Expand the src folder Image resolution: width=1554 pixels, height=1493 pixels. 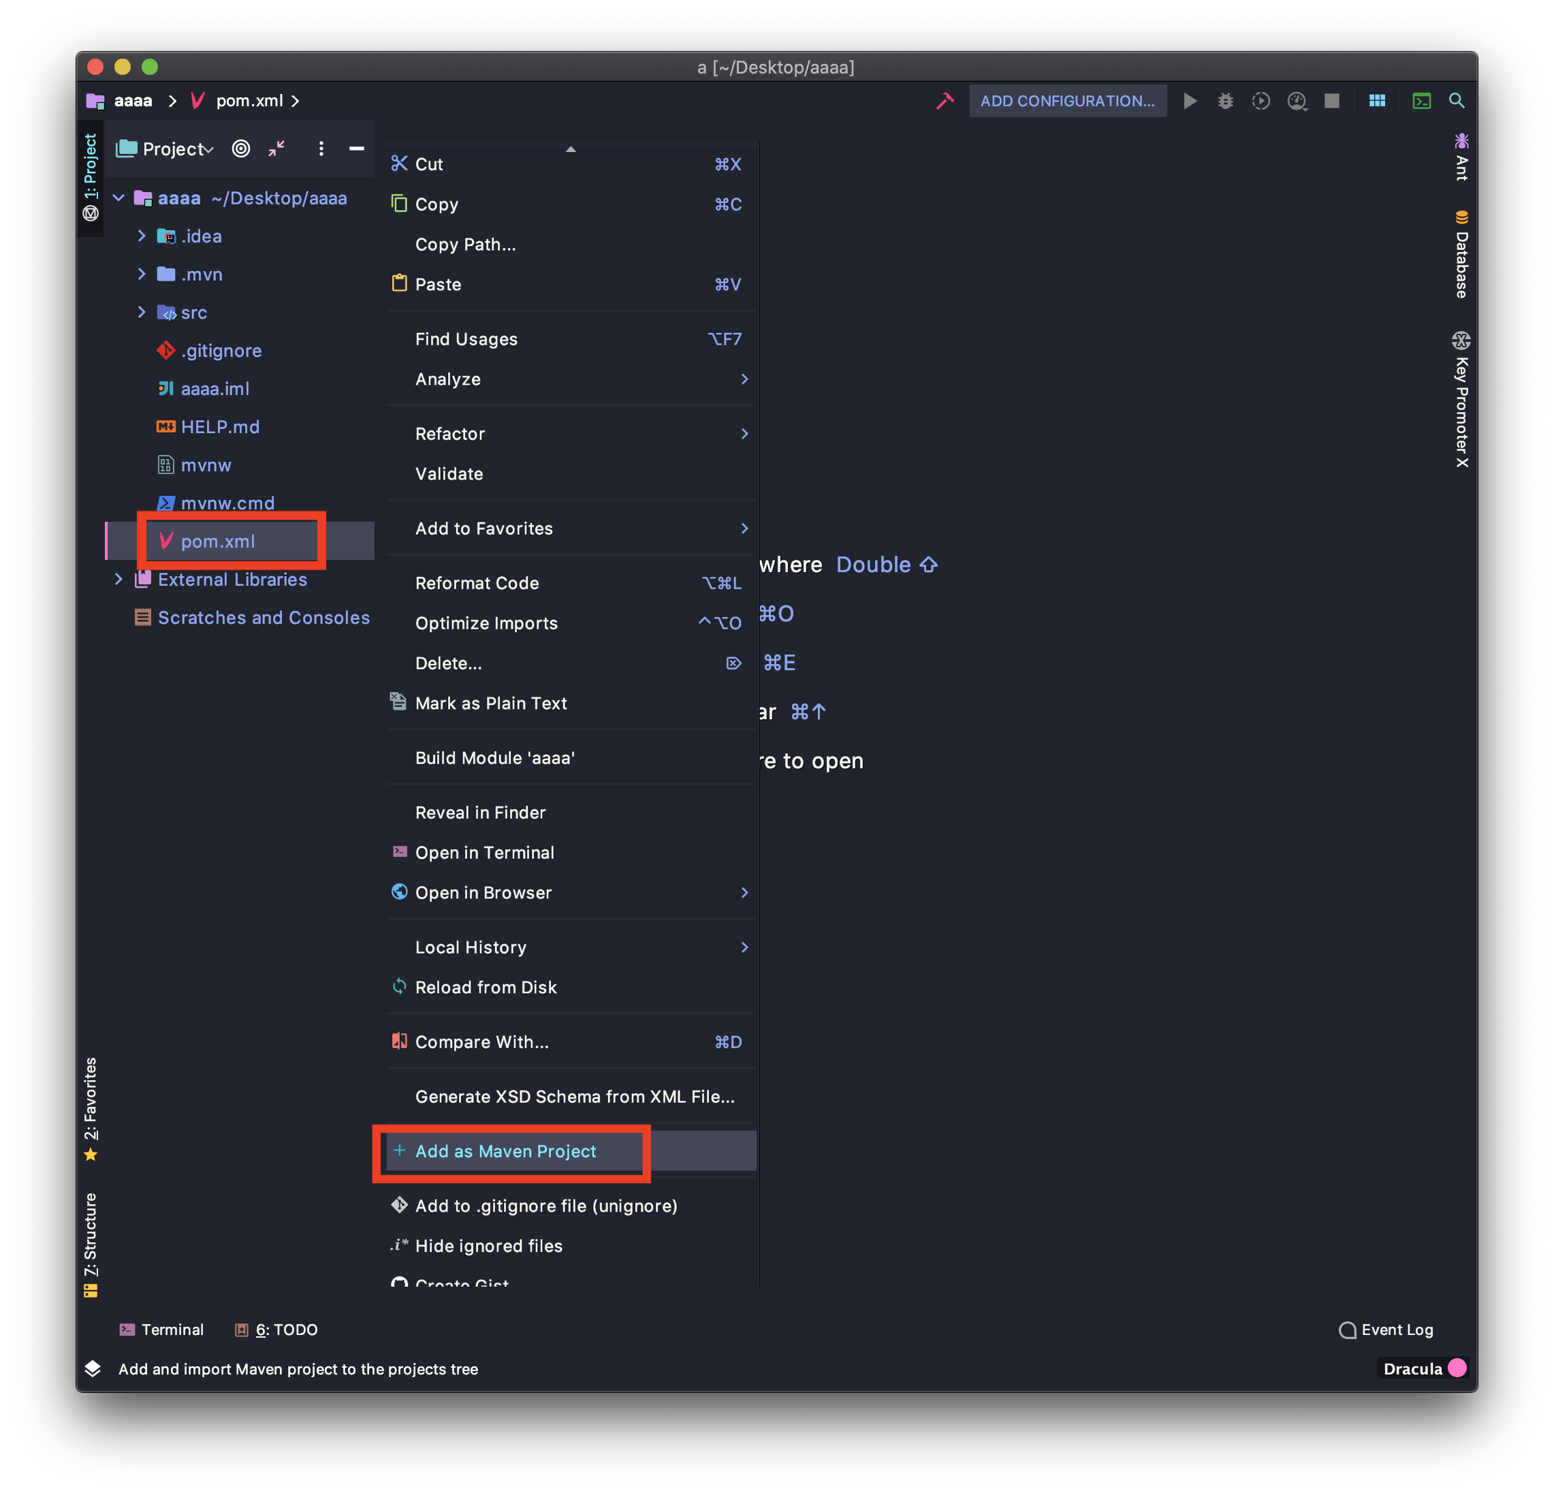pyautogui.click(x=141, y=311)
